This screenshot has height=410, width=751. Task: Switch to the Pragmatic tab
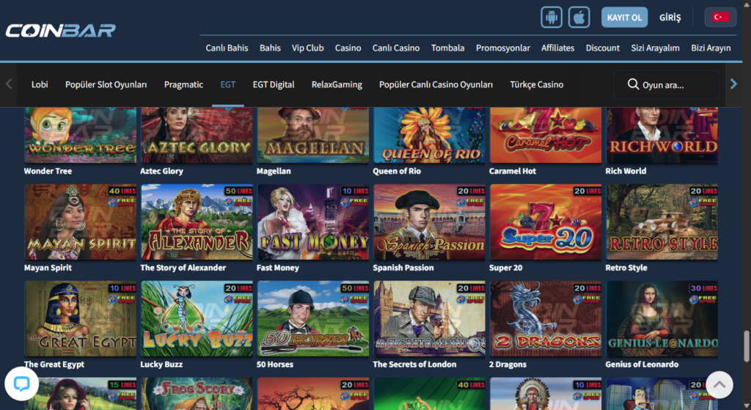click(183, 84)
